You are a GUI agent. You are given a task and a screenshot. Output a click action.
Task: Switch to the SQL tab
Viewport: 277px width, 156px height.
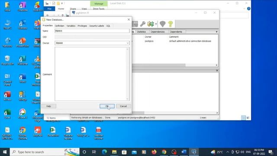[x=108, y=26]
